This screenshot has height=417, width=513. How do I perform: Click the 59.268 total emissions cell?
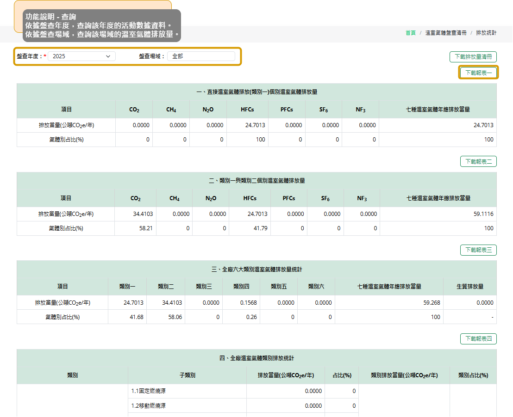431,303
